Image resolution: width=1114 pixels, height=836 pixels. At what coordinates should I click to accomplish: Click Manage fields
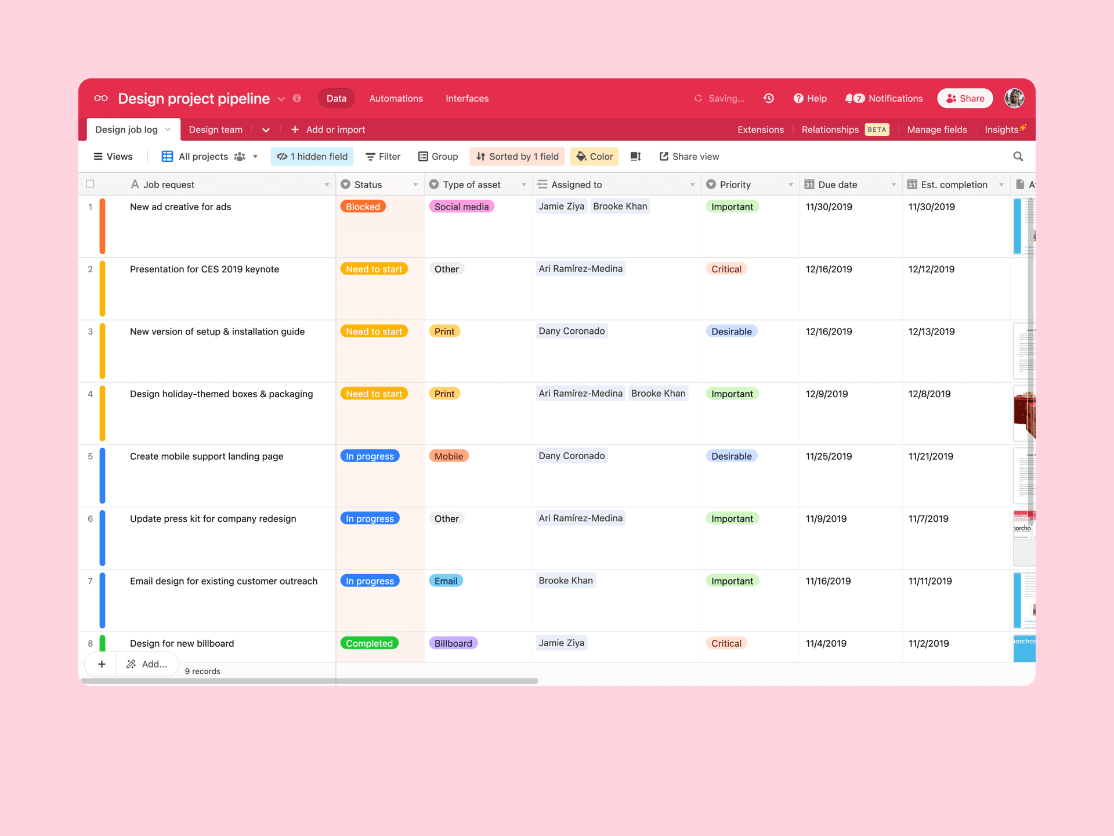(x=937, y=129)
